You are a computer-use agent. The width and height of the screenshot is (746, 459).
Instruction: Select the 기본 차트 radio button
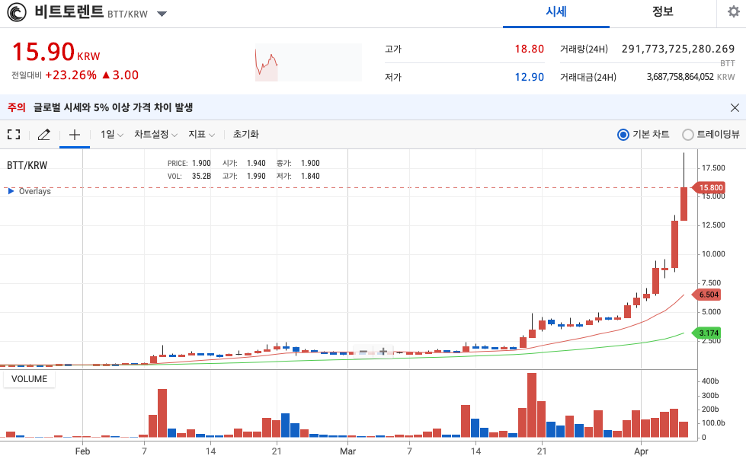tap(623, 135)
